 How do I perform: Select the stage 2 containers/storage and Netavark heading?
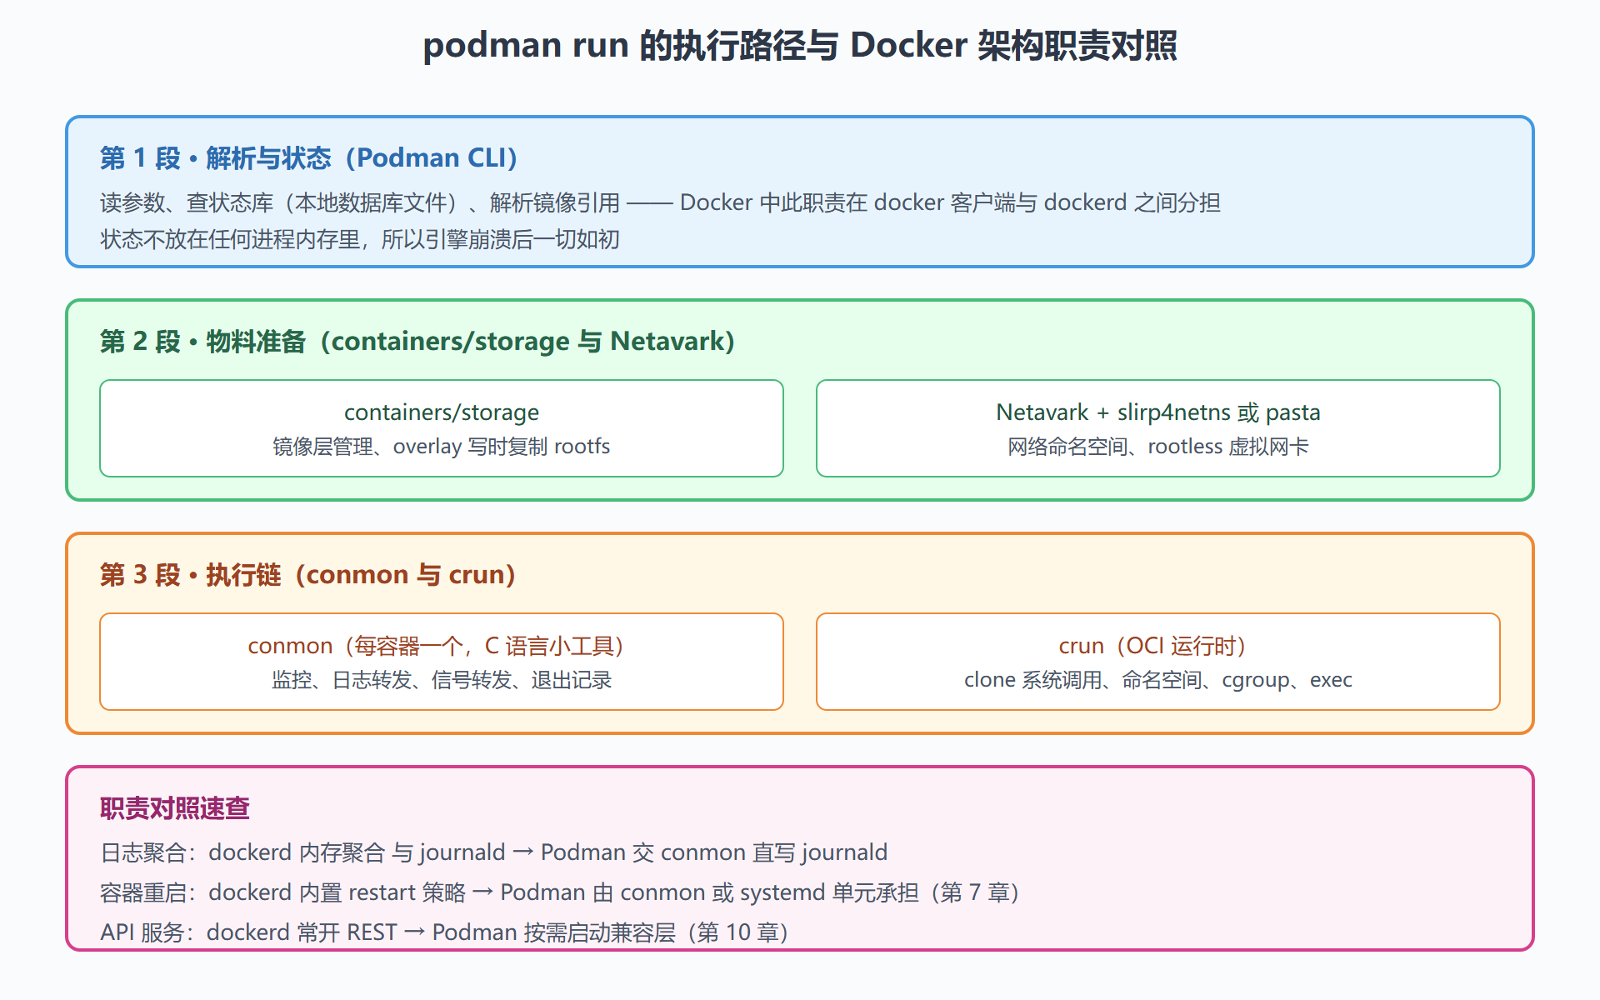coord(417,341)
